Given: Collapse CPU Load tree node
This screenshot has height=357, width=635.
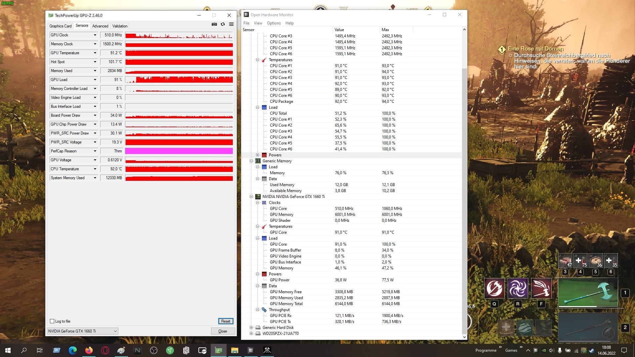Looking at the screenshot, I should point(257,107).
